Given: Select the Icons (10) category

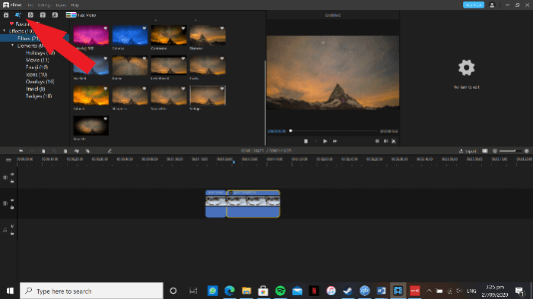Looking at the screenshot, I should click(36, 74).
